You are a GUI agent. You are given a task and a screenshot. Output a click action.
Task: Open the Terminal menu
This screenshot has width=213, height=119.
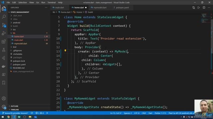(52, 2)
